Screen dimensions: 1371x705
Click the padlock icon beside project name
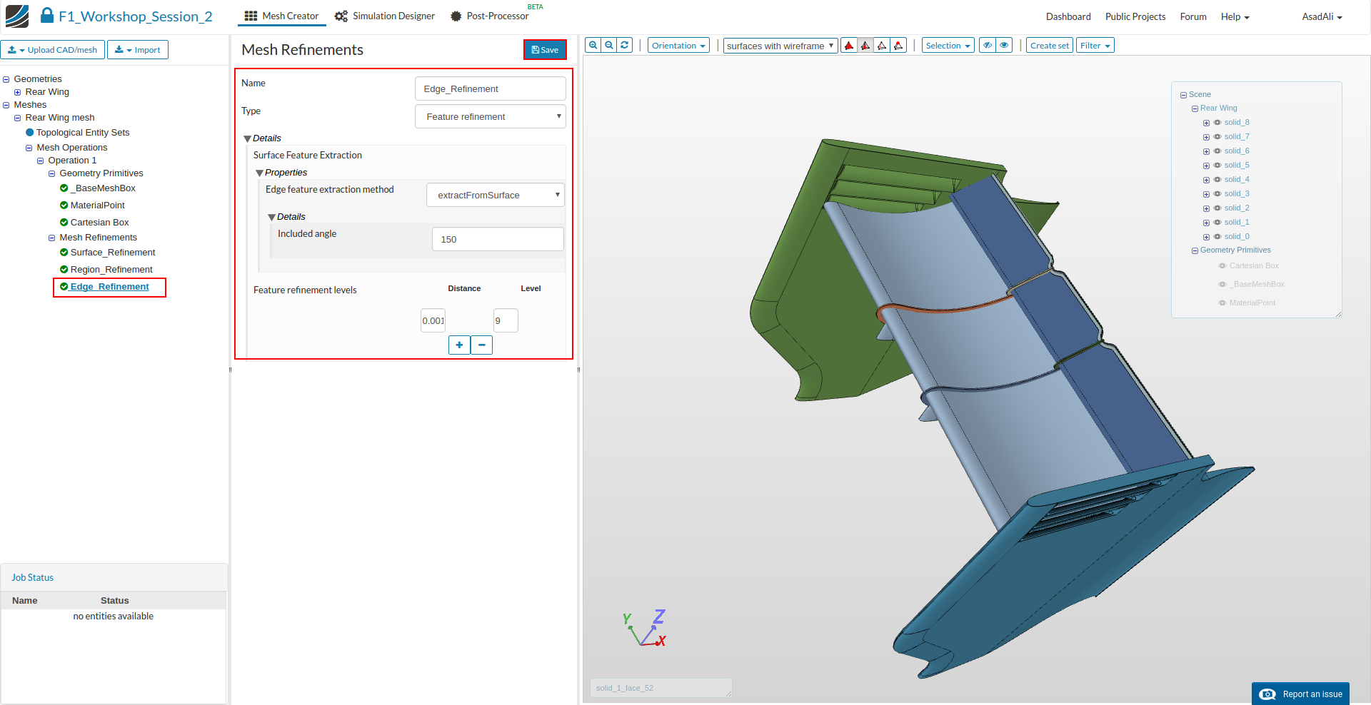click(x=47, y=15)
